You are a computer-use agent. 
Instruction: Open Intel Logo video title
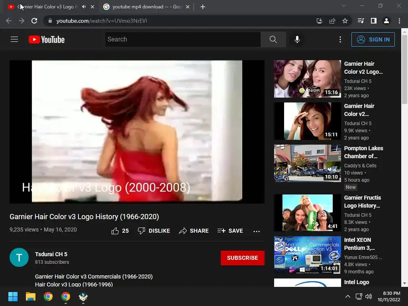click(357, 282)
